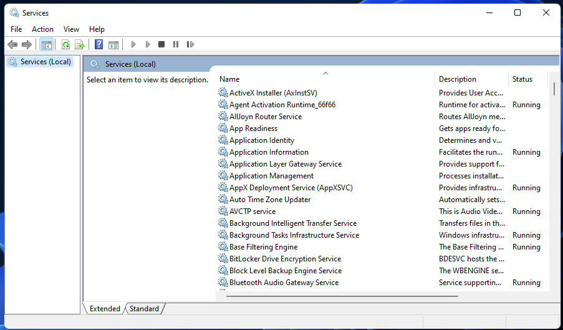Toggle Show/Hide Action Pane toolbar icon
563x330 pixels.
(x=113, y=44)
